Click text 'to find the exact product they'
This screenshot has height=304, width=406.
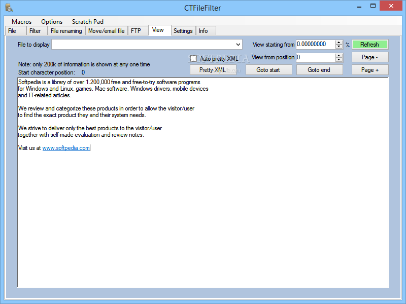53,116
